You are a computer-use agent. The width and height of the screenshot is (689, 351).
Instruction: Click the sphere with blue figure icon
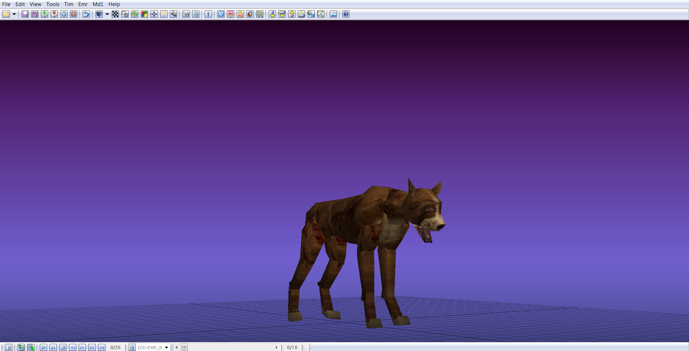[x=311, y=14]
